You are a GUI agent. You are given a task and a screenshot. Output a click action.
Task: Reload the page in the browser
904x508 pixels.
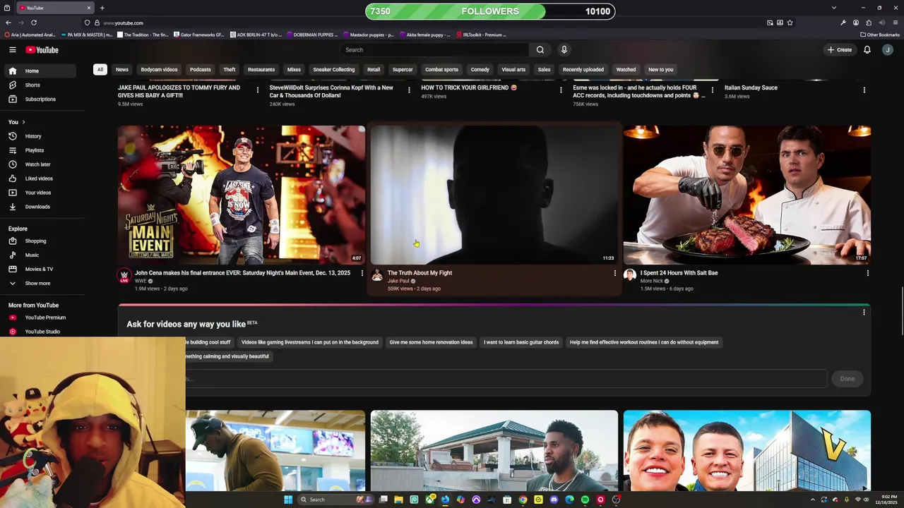click(x=35, y=23)
